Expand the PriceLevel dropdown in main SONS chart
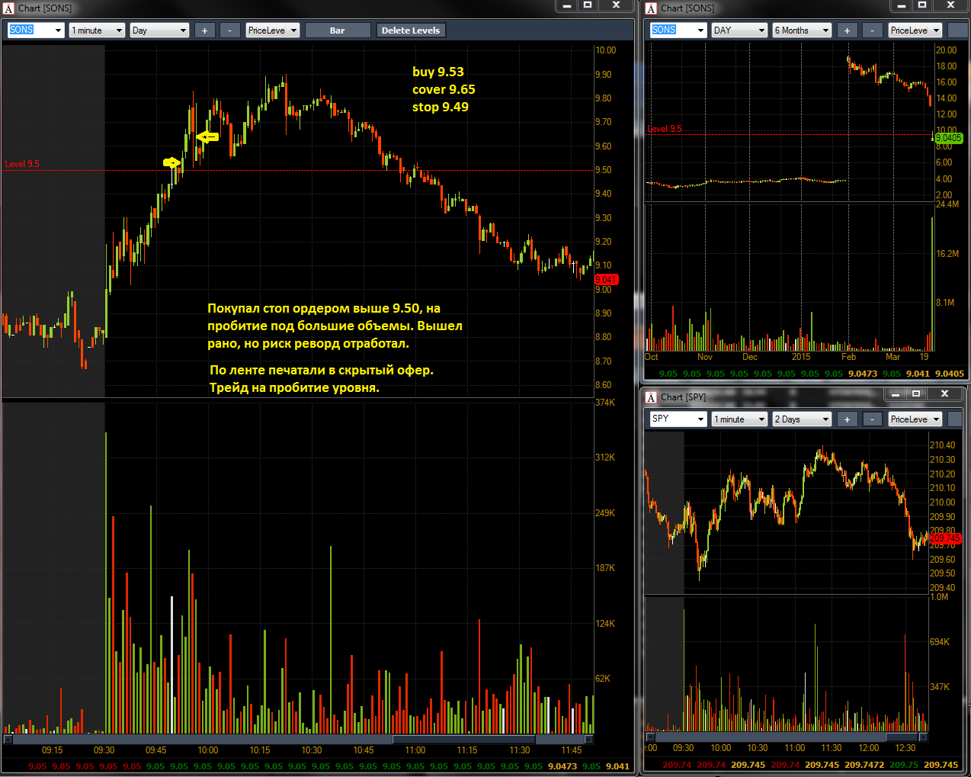Screen dimensions: 971x777 pyautogui.click(x=272, y=31)
